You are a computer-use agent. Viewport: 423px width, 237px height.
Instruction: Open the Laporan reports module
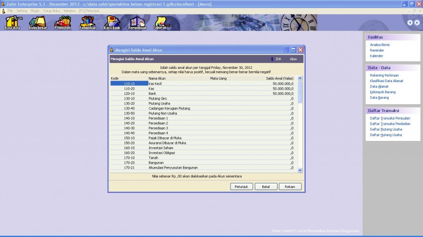coord(161,22)
